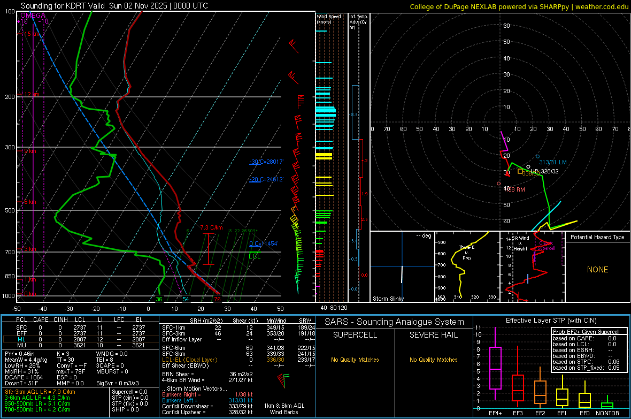Select the MU parcel row

[81, 345]
